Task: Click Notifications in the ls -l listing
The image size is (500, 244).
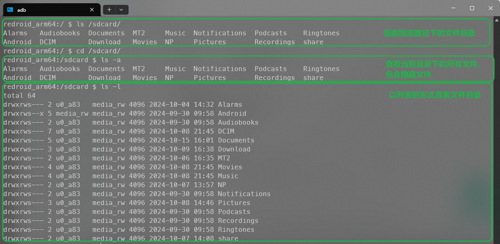Action: (245, 194)
